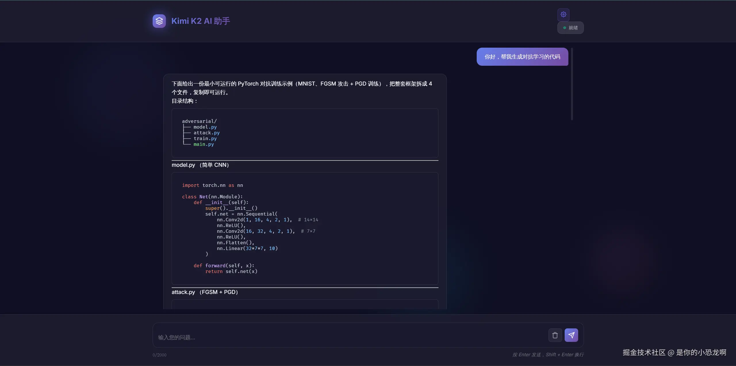Click the model.py （简单 CNN） heading
This screenshot has width=736, height=366.
click(x=200, y=165)
